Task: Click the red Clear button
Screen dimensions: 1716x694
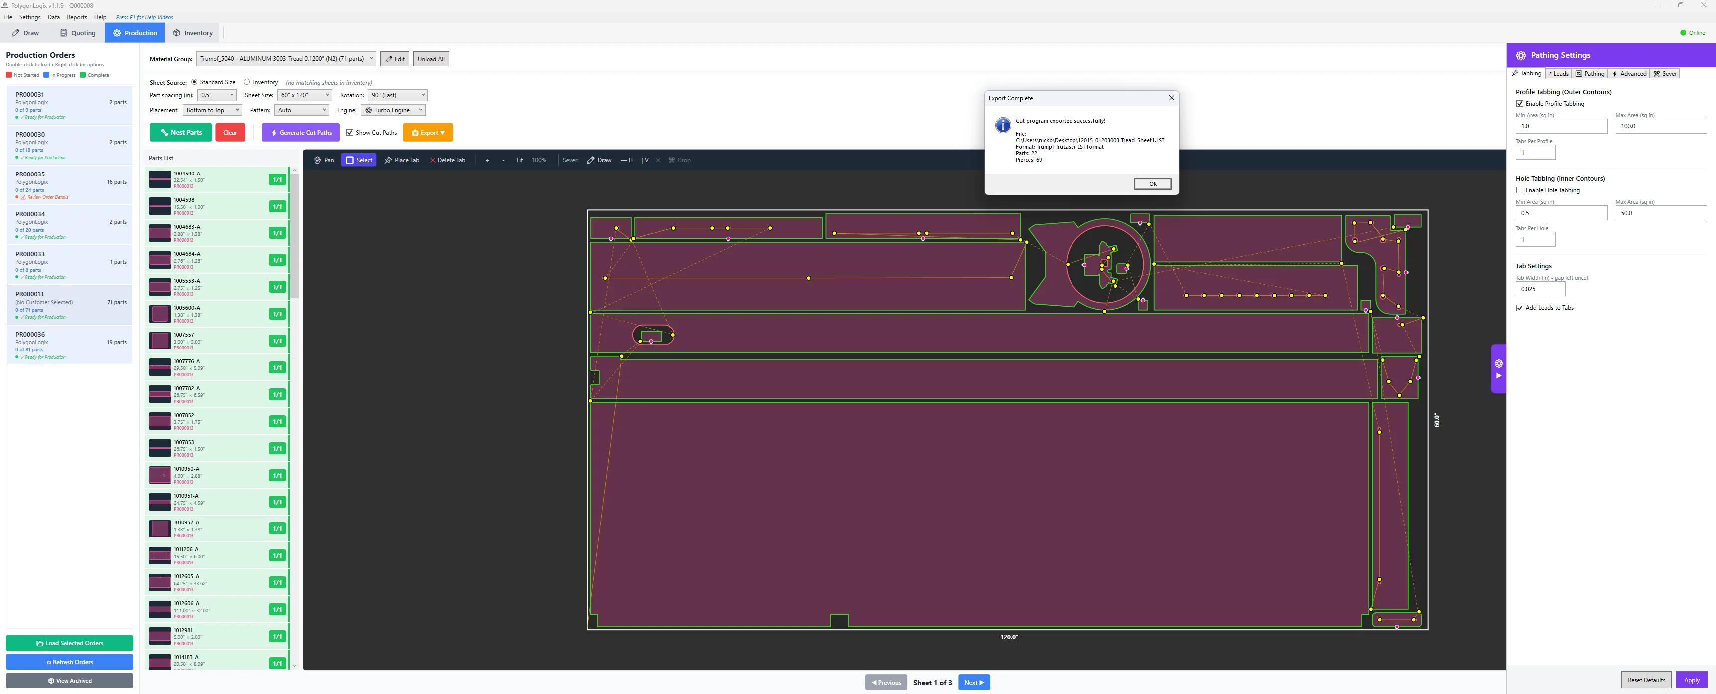Action: tap(230, 133)
